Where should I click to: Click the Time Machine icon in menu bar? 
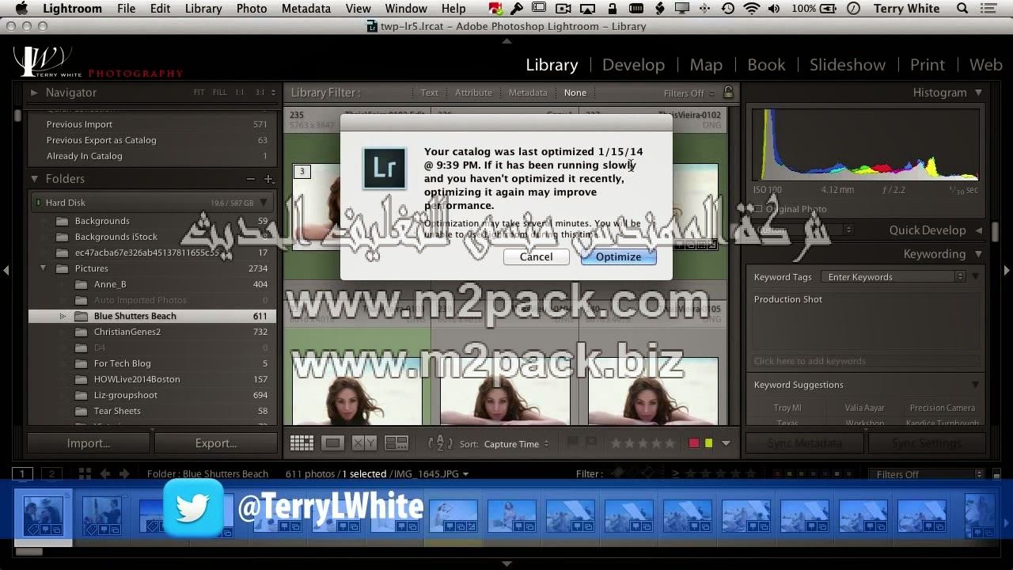coord(727,9)
